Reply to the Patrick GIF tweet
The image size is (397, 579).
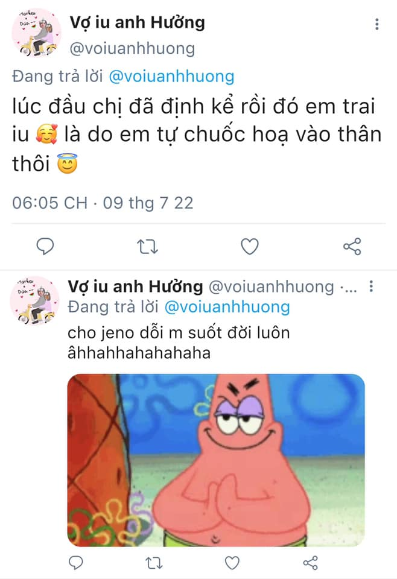pyautogui.click(x=75, y=563)
